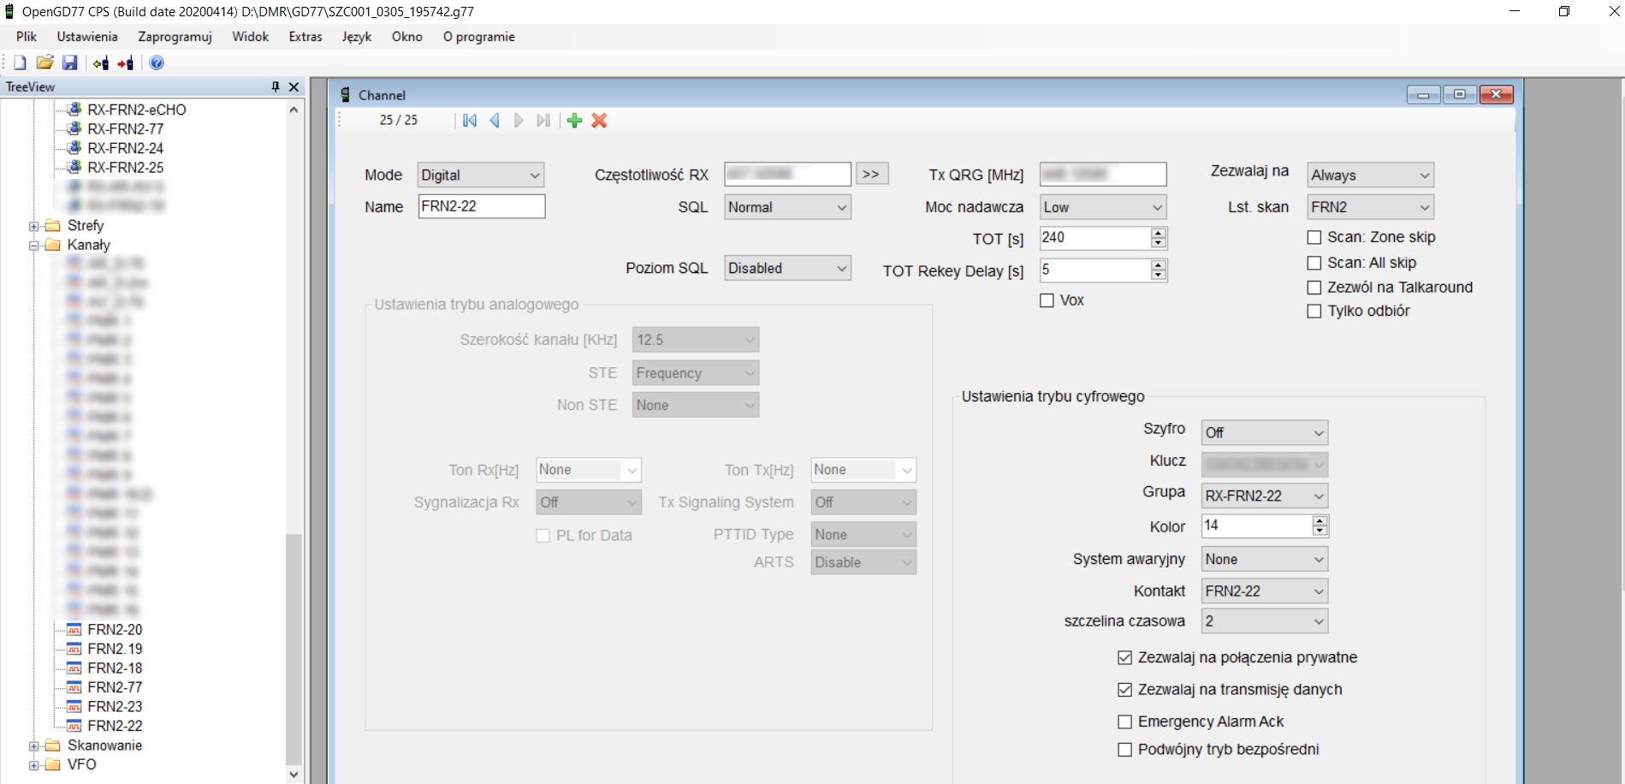The image size is (1625, 784).
Task: Enable Zezwól na Talkaround checkbox
Action: pyautogui.click(x=1314, y=288)
